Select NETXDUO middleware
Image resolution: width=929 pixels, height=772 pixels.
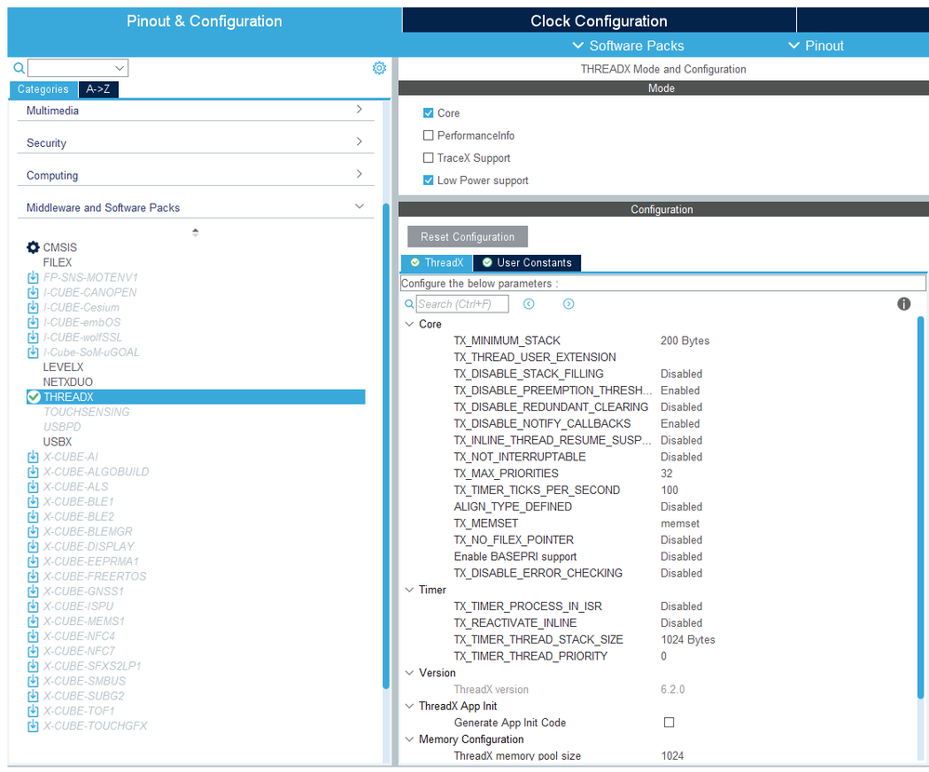click(x=68, y=382)
